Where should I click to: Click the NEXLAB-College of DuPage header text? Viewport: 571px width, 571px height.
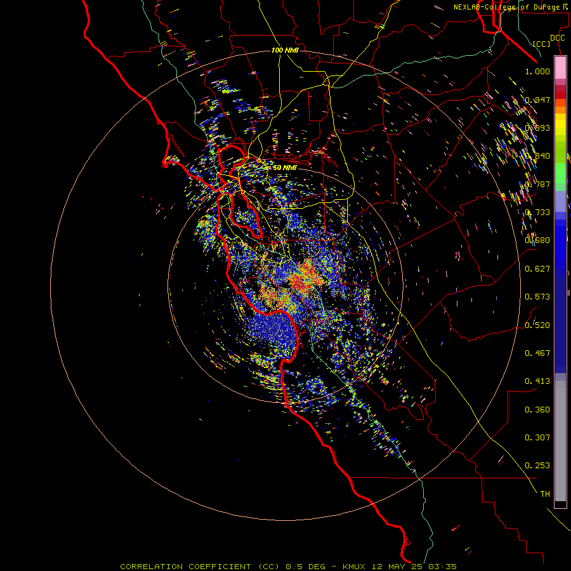click(x=511, y=7)
